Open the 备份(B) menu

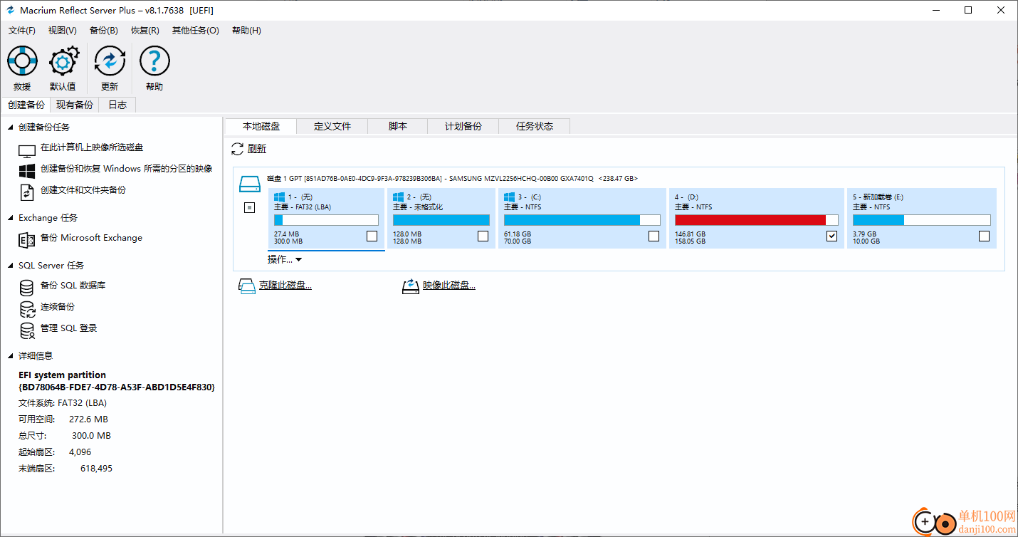(x=104, y=31)
